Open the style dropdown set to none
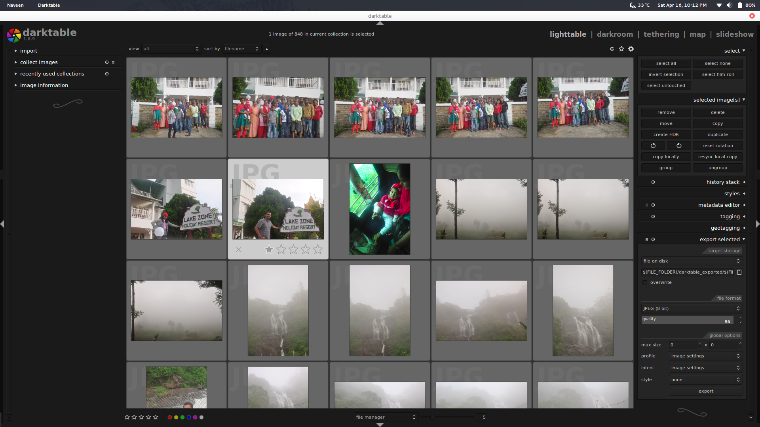Viewport: 760px width, 427px height. [705, 380]
